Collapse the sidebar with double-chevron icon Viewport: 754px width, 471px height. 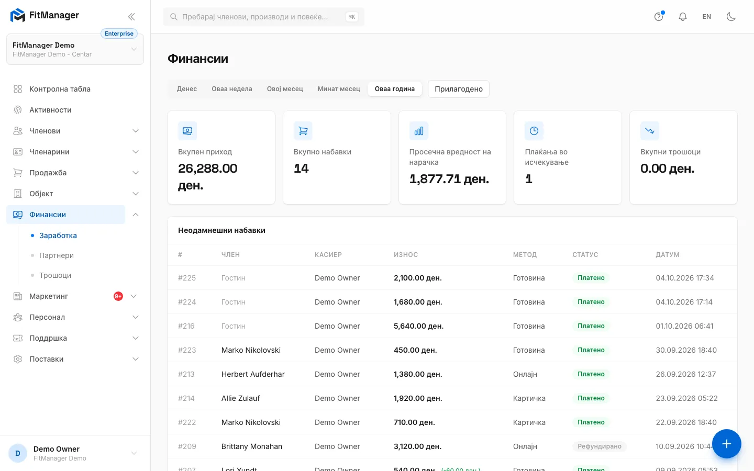pos(131,17)
